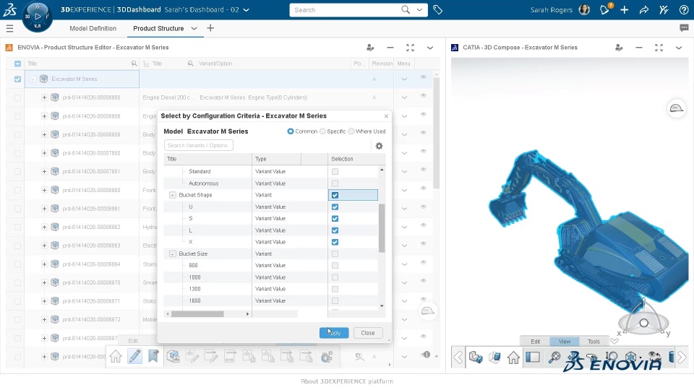This screenshot has width=694, height=390.
Task: Click the search magnifier icon in top bar
Action: (406, 9)
